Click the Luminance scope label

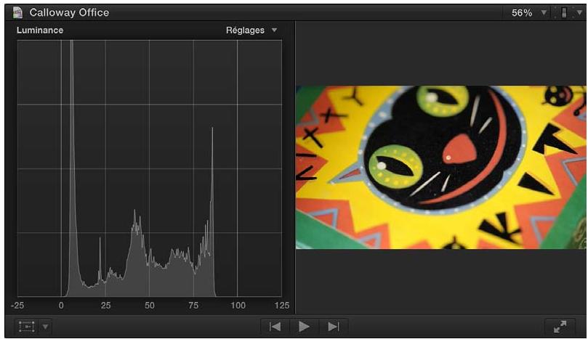(40, 30)
